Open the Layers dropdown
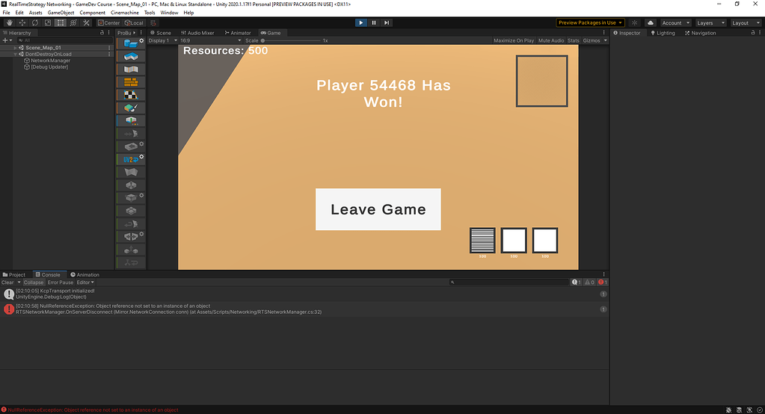The width and height of the screenshot is (765, 414). [x=711, y=23]
